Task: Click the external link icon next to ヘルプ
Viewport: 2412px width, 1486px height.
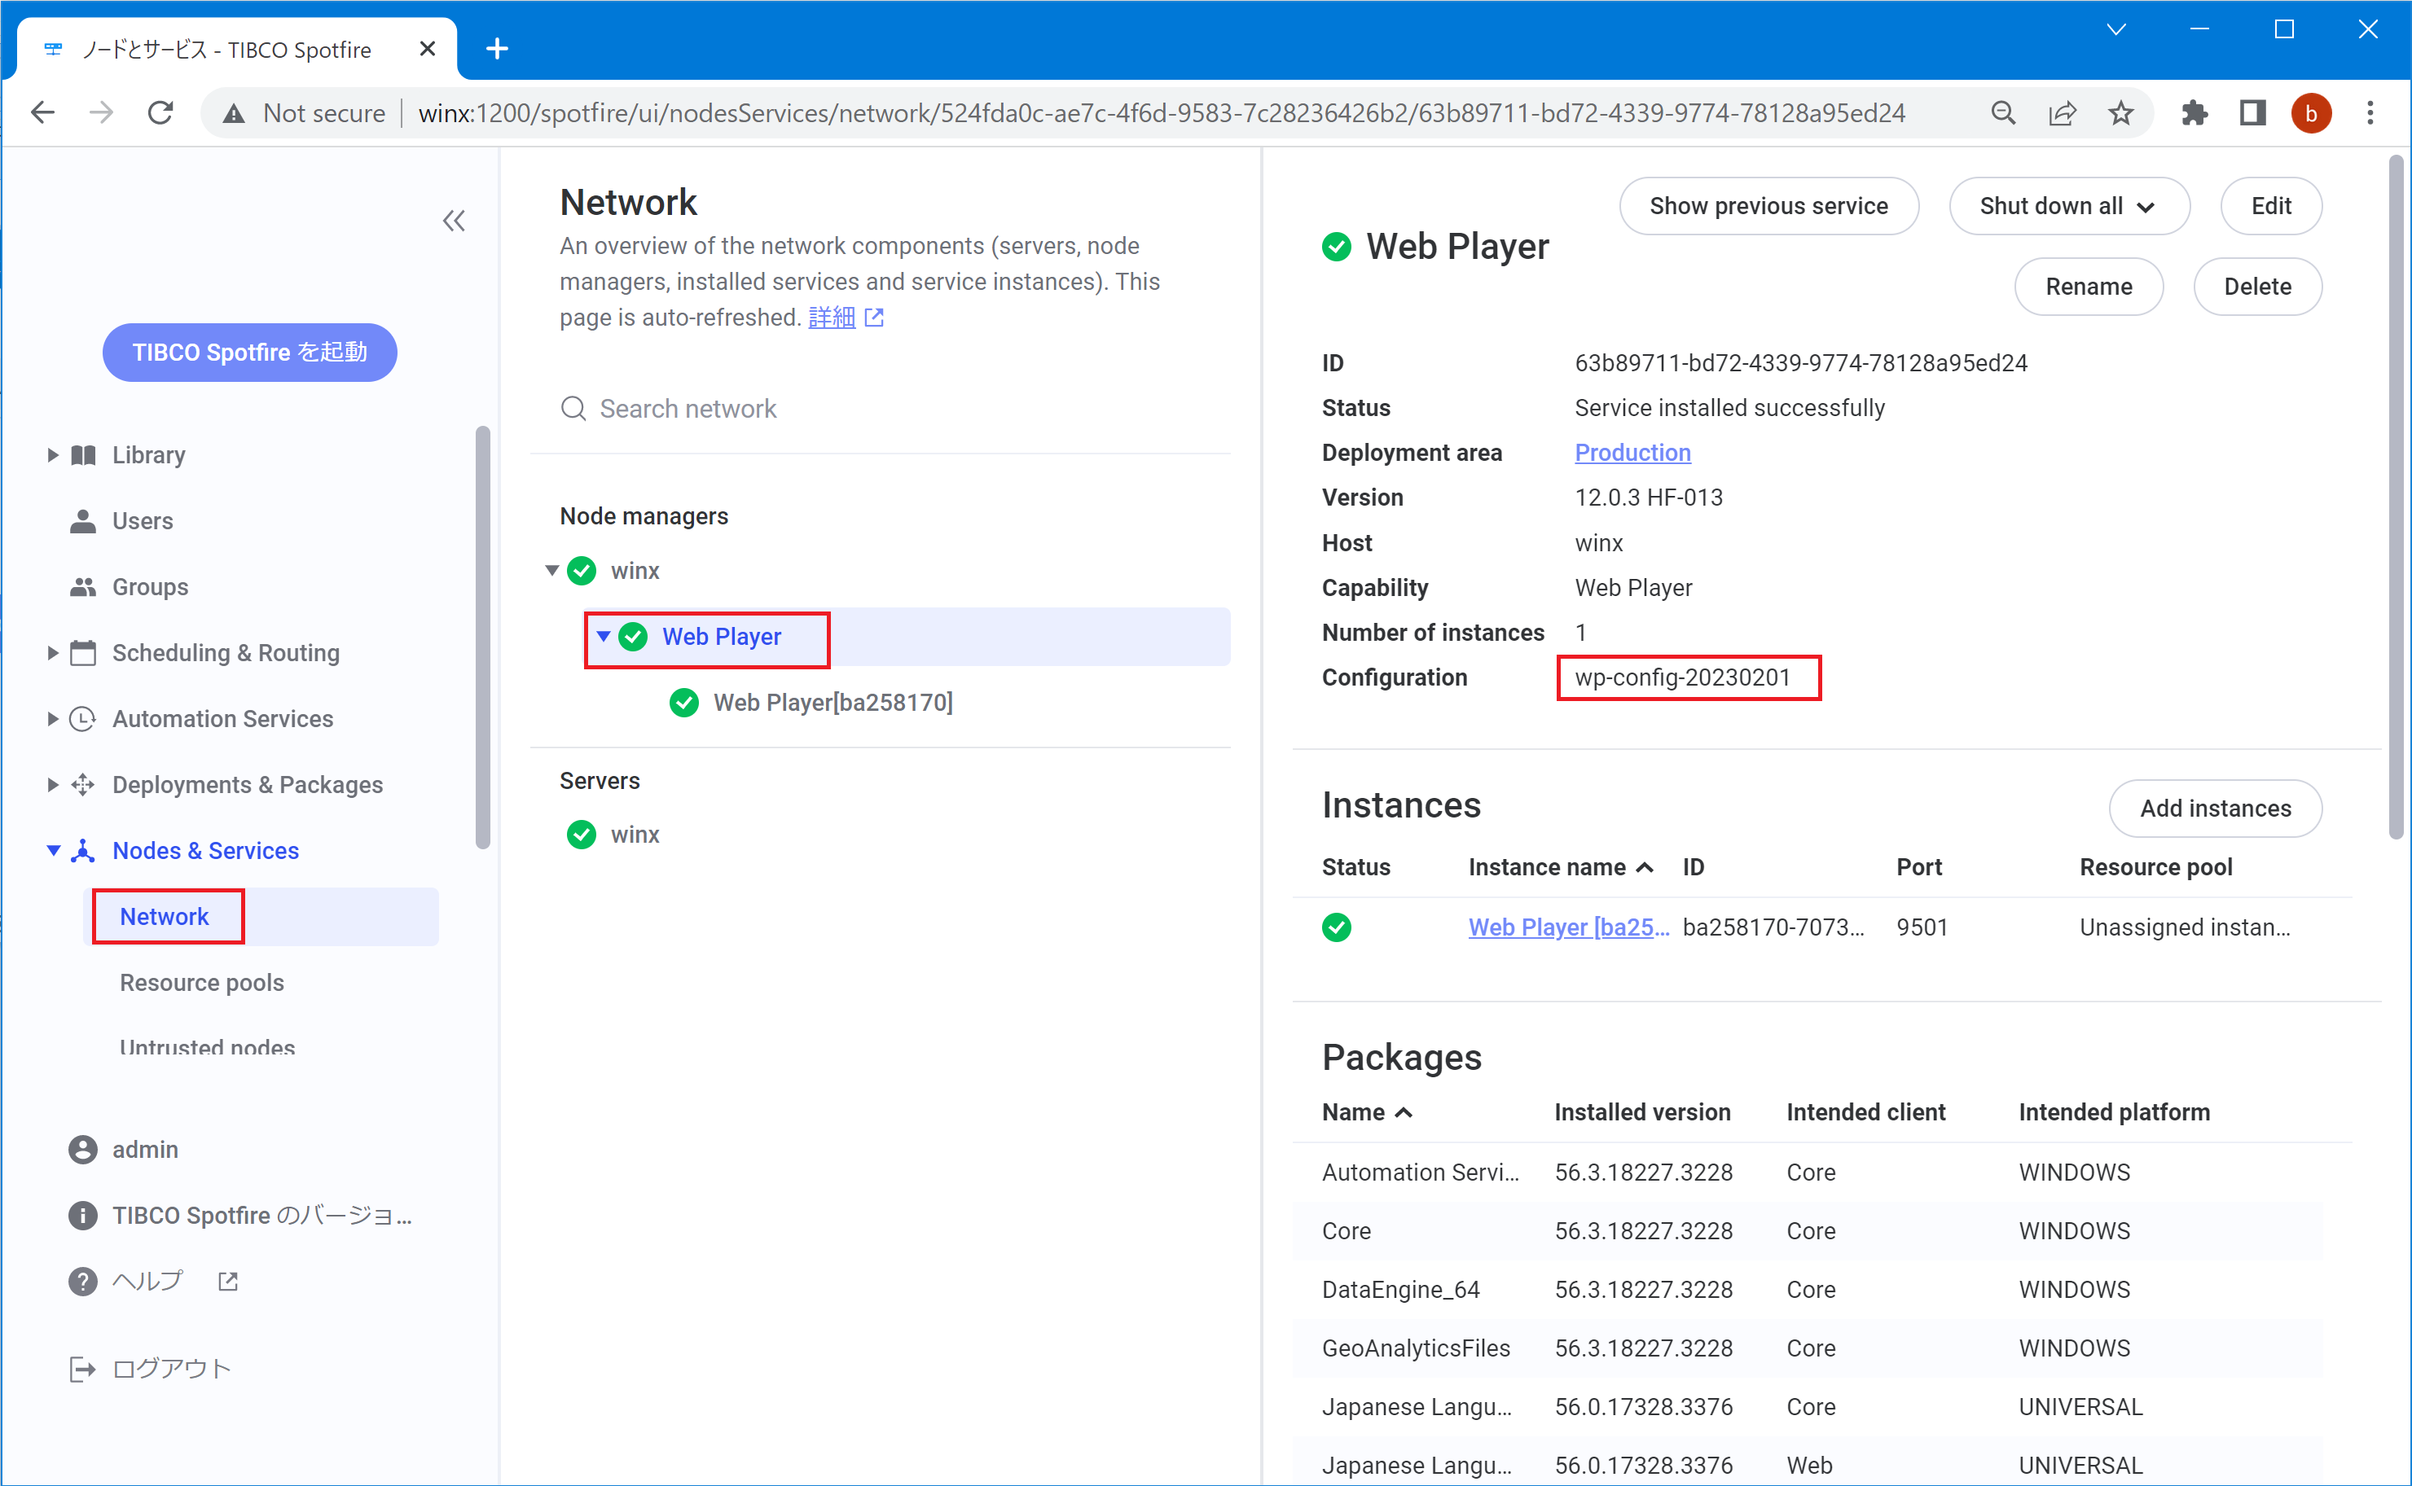Action: pos(228,1282)
